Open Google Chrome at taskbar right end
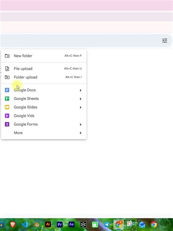Screen dimensions: 173x231 coord(154,225)
